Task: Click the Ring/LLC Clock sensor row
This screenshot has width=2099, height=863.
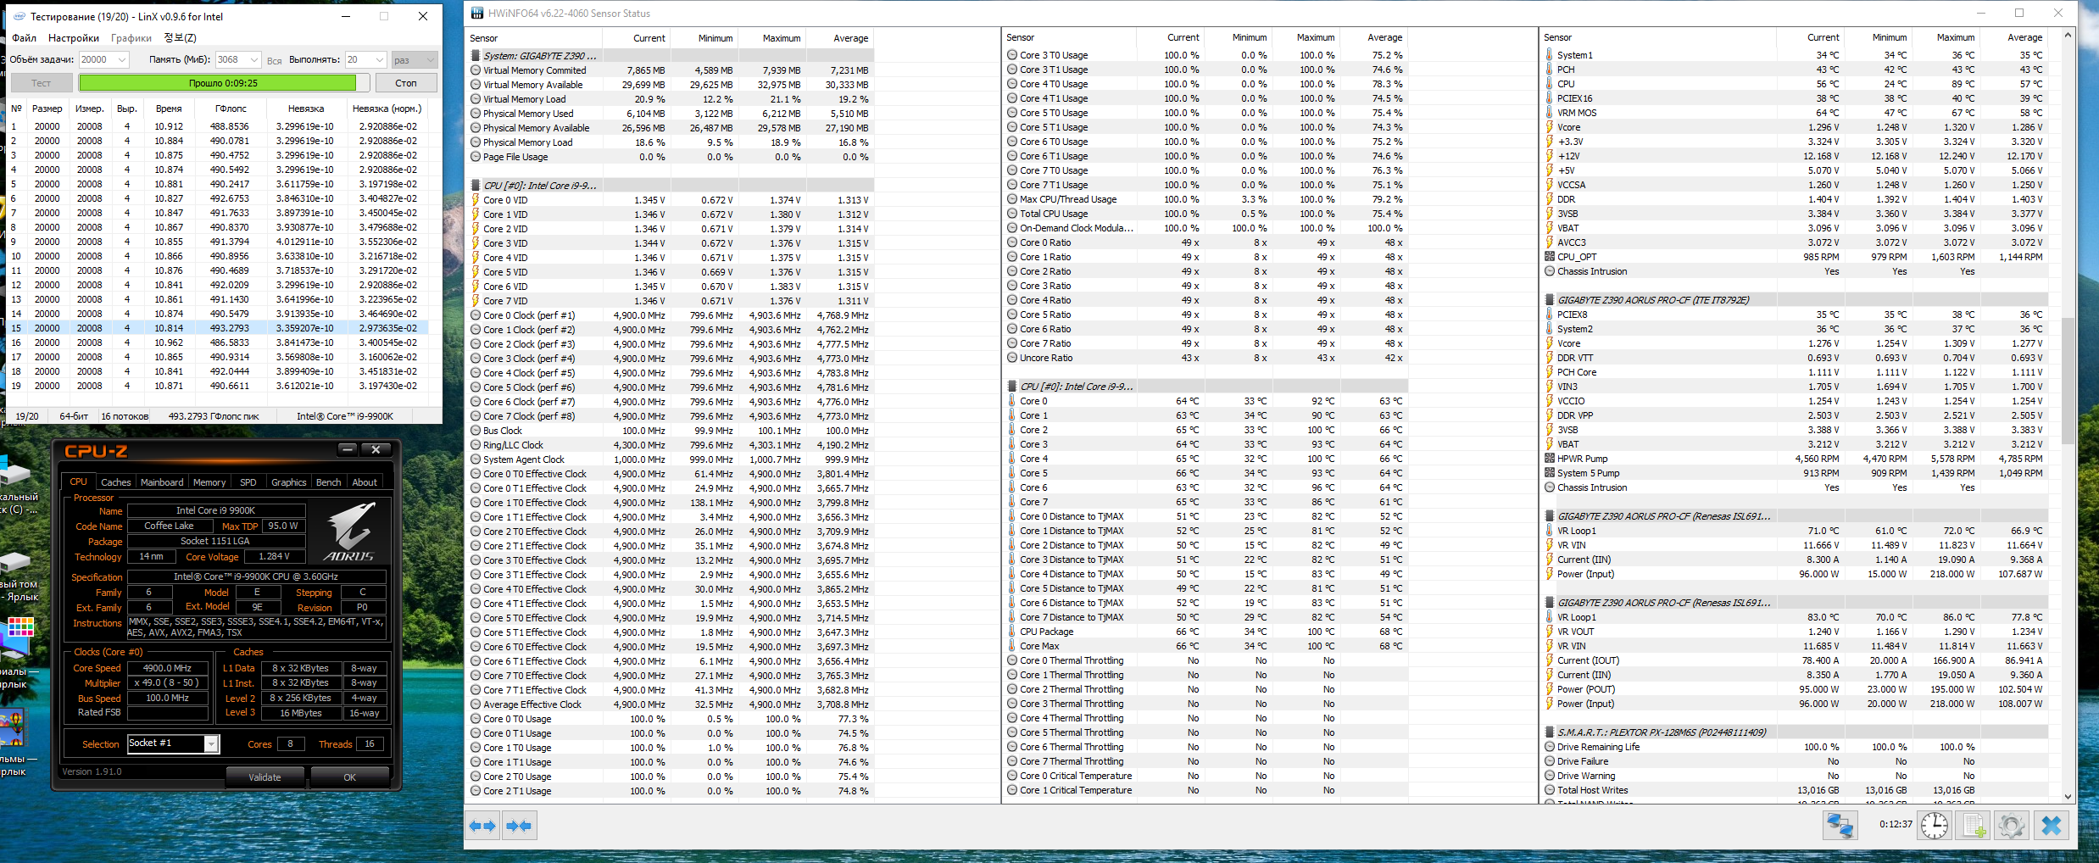Action: pos(670,445)
